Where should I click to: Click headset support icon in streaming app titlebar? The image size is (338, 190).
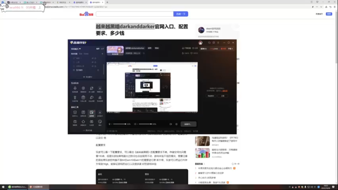(209, 43)
